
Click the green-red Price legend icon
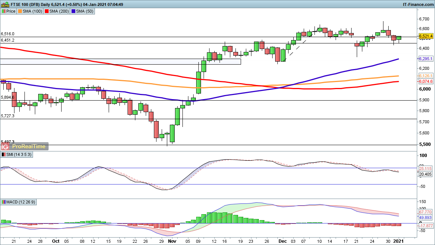(x=3, y=11)
